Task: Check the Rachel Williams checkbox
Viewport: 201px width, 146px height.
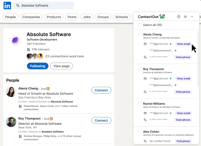Action: (140, 104)
